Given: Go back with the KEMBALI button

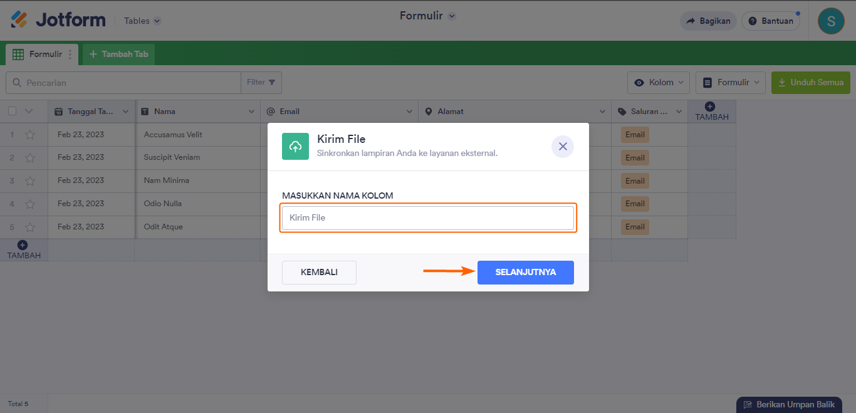Looking at the screenshot, I should [x=319, y=273].
